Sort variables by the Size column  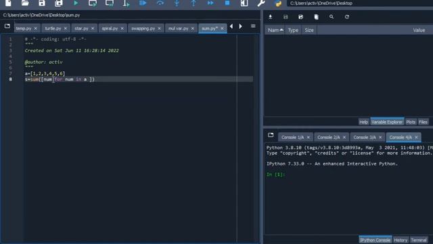pyautogui.click(x=309, y=30)
